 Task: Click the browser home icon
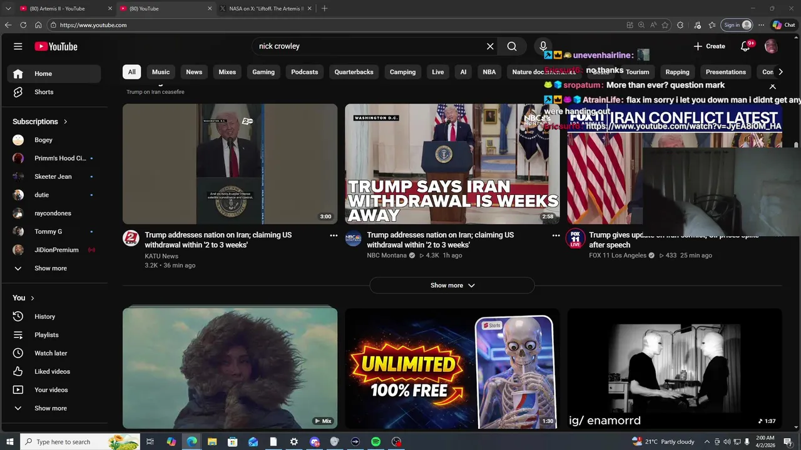(38, 25)
